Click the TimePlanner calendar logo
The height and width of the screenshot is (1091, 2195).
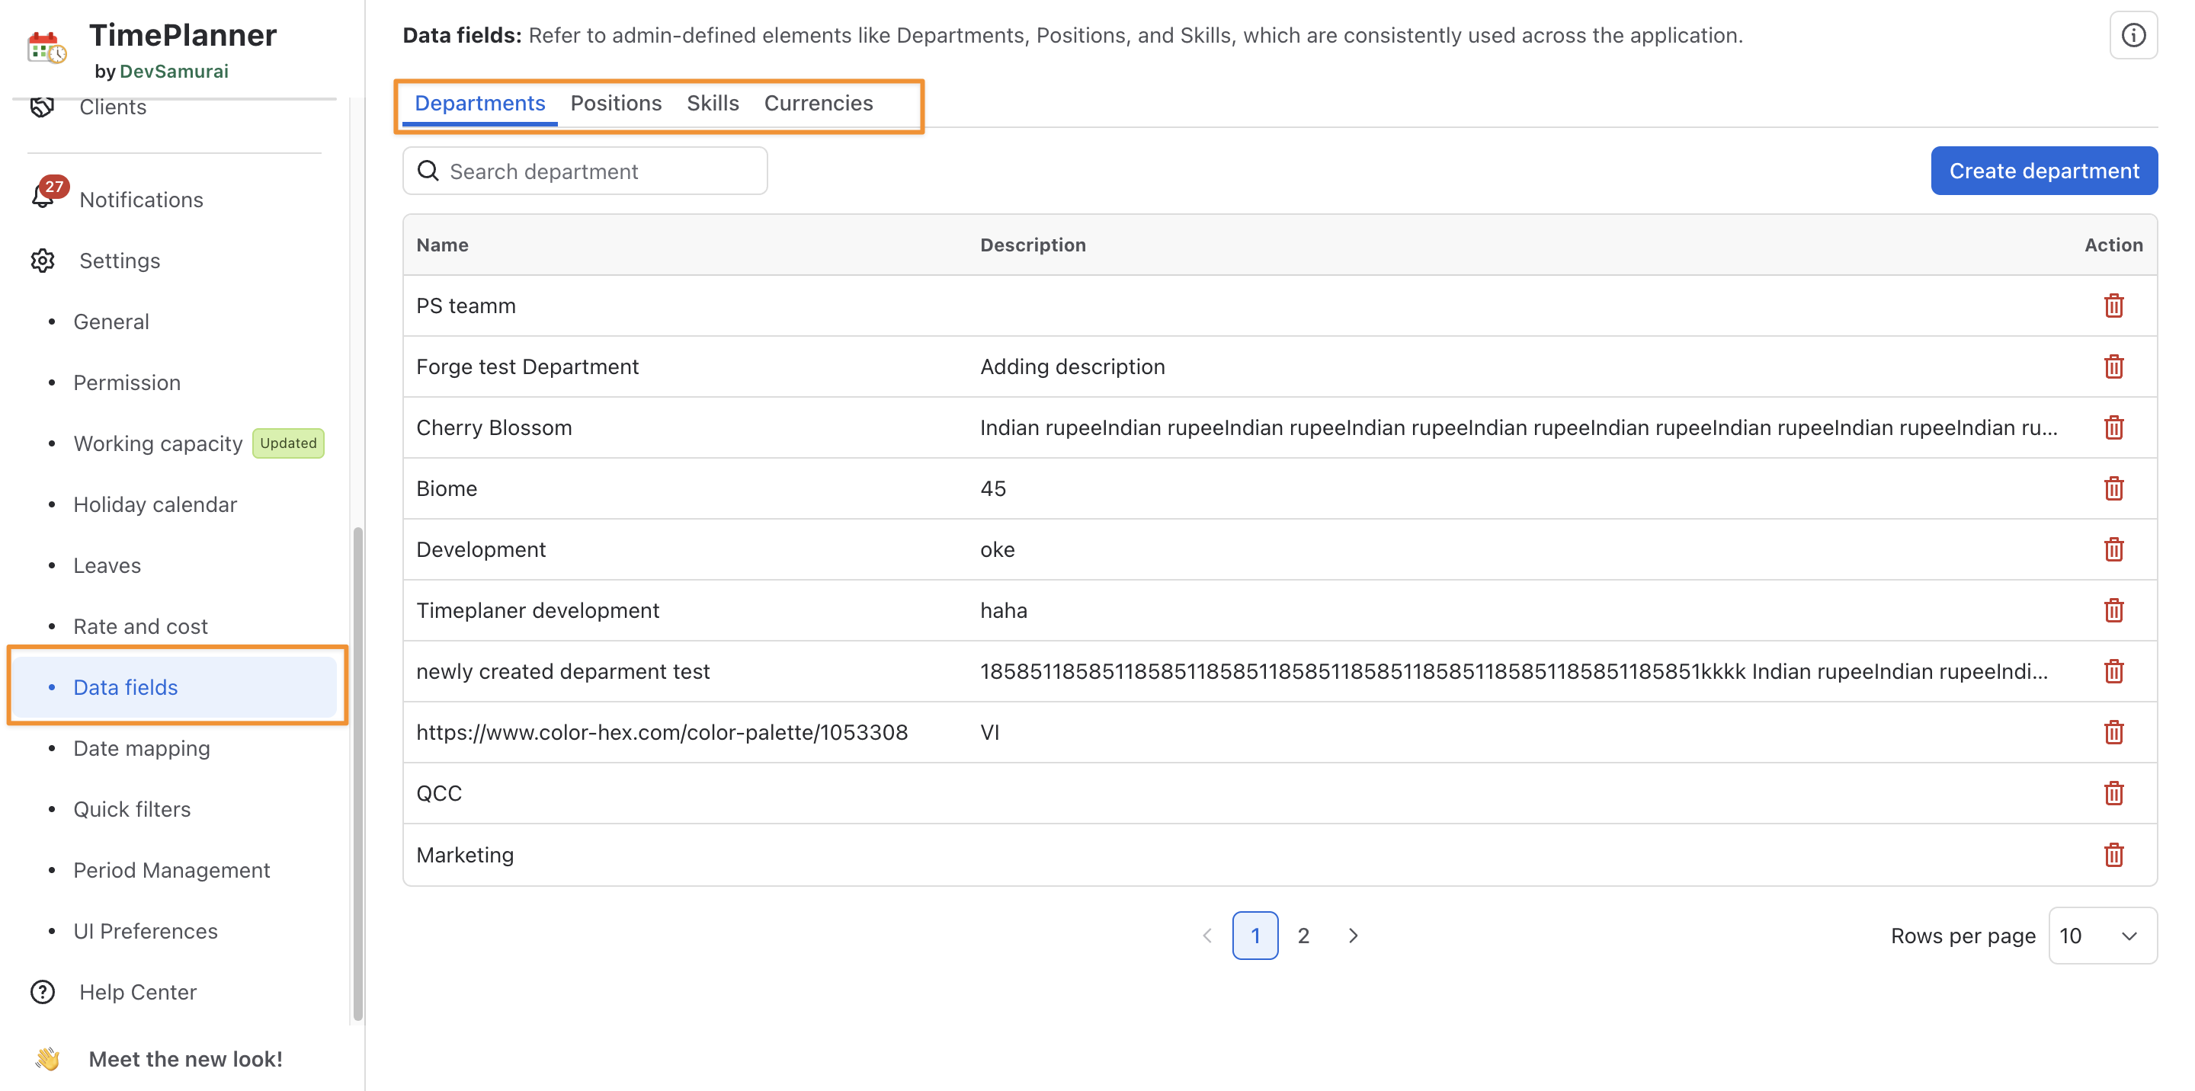(46, 48)
